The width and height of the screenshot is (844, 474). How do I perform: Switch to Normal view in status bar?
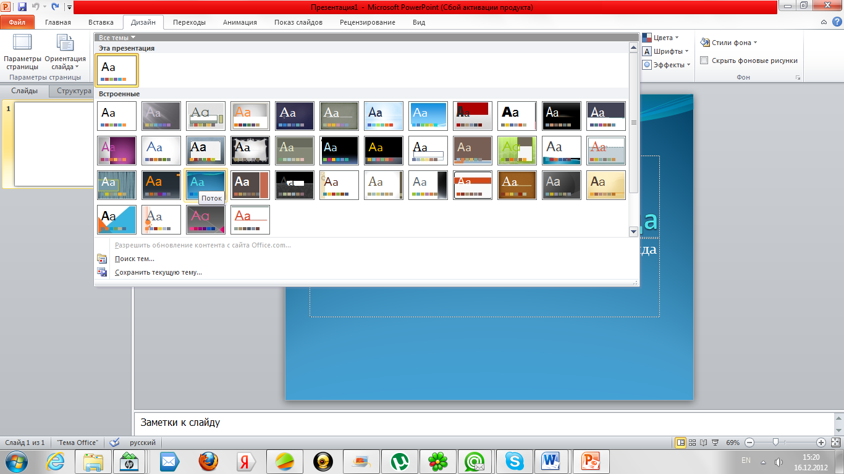click(x=680, y=443)
